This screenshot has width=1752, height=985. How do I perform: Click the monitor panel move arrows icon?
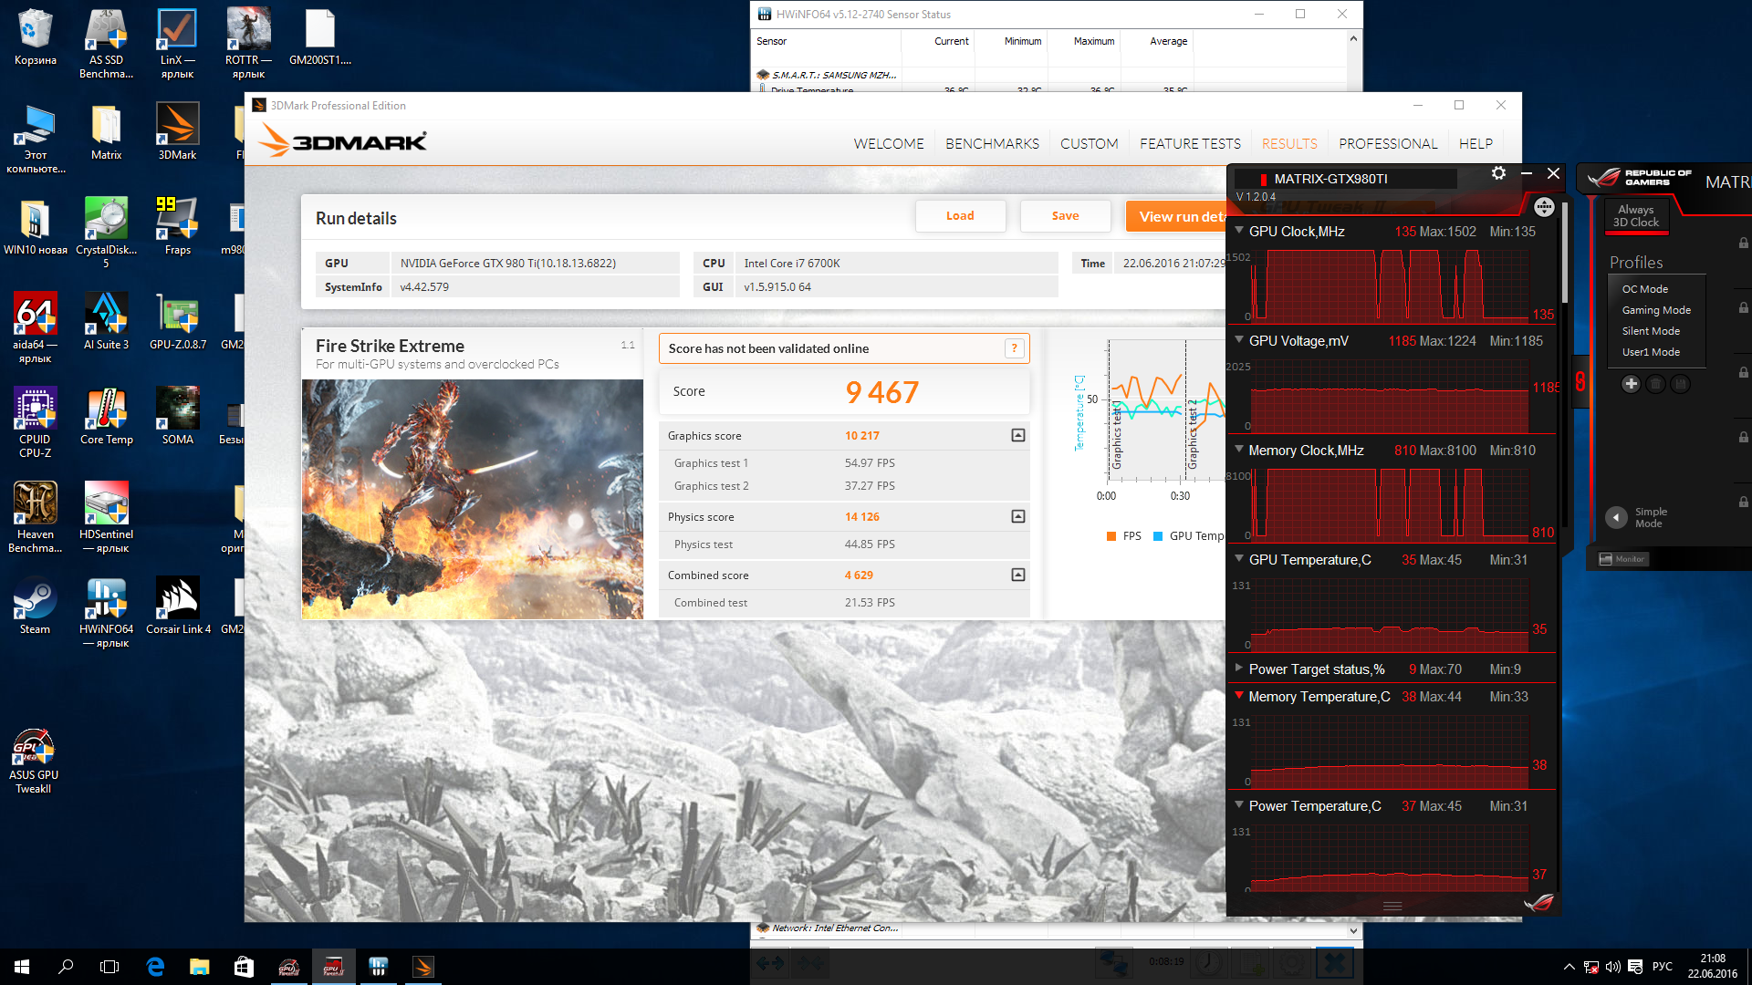(x=1544, y=207)
